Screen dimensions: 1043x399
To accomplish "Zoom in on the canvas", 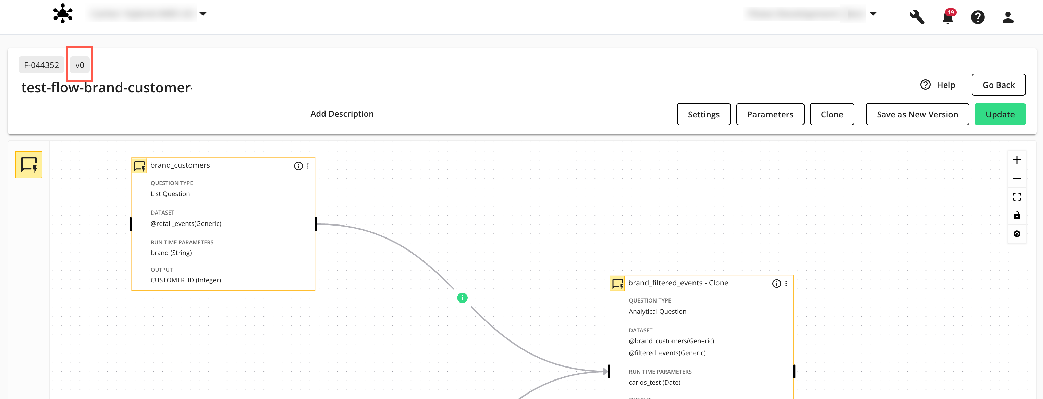I will pyautogui.click(x=1016, y=160).
